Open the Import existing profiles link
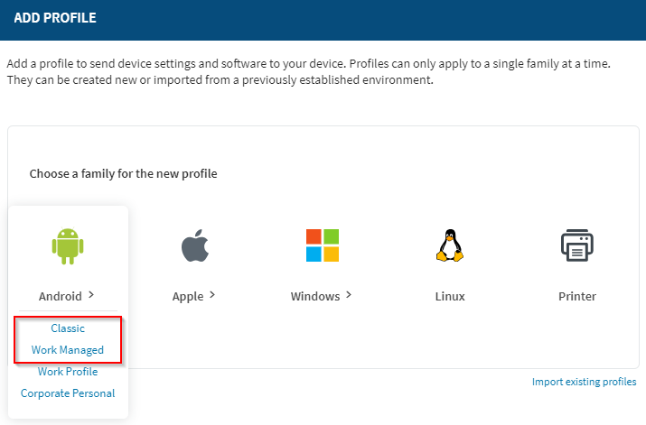This screenshot has height=425, width=646. coord(584,382)
